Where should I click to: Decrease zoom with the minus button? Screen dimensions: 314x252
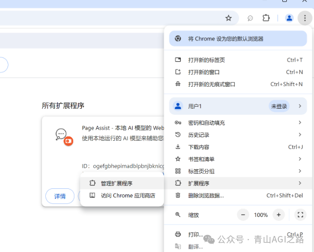click(x=243, y=215)
